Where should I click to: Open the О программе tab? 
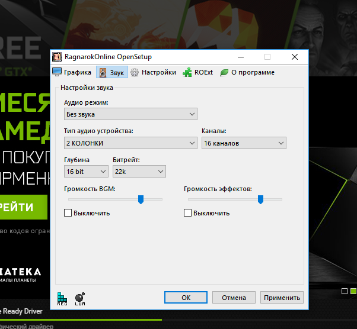click(x=247, y=72)
